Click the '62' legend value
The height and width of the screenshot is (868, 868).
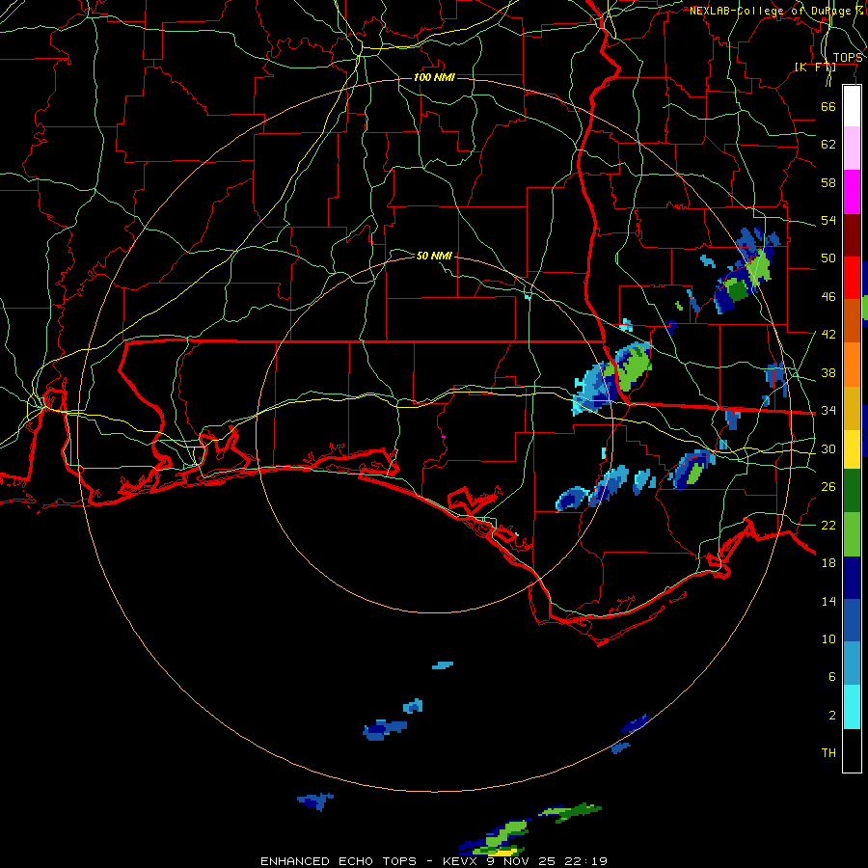828,145
